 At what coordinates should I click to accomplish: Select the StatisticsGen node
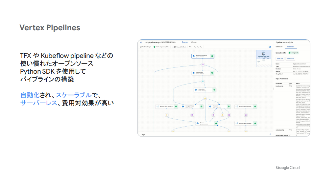click(203, 73)
